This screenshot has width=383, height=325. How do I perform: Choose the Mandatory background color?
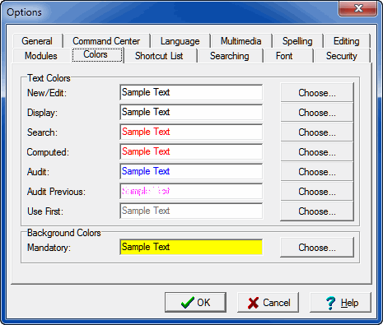317,248
